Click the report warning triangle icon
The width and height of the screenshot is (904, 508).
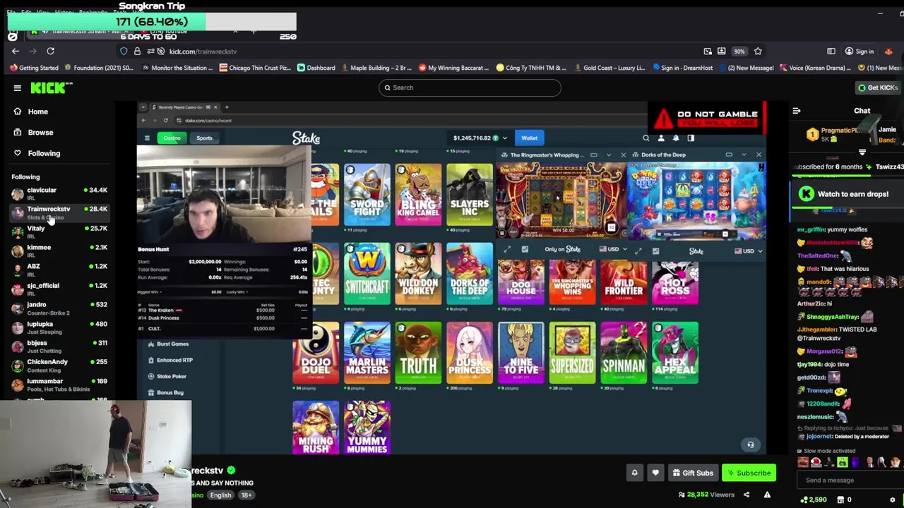click(x=767, y=495)
